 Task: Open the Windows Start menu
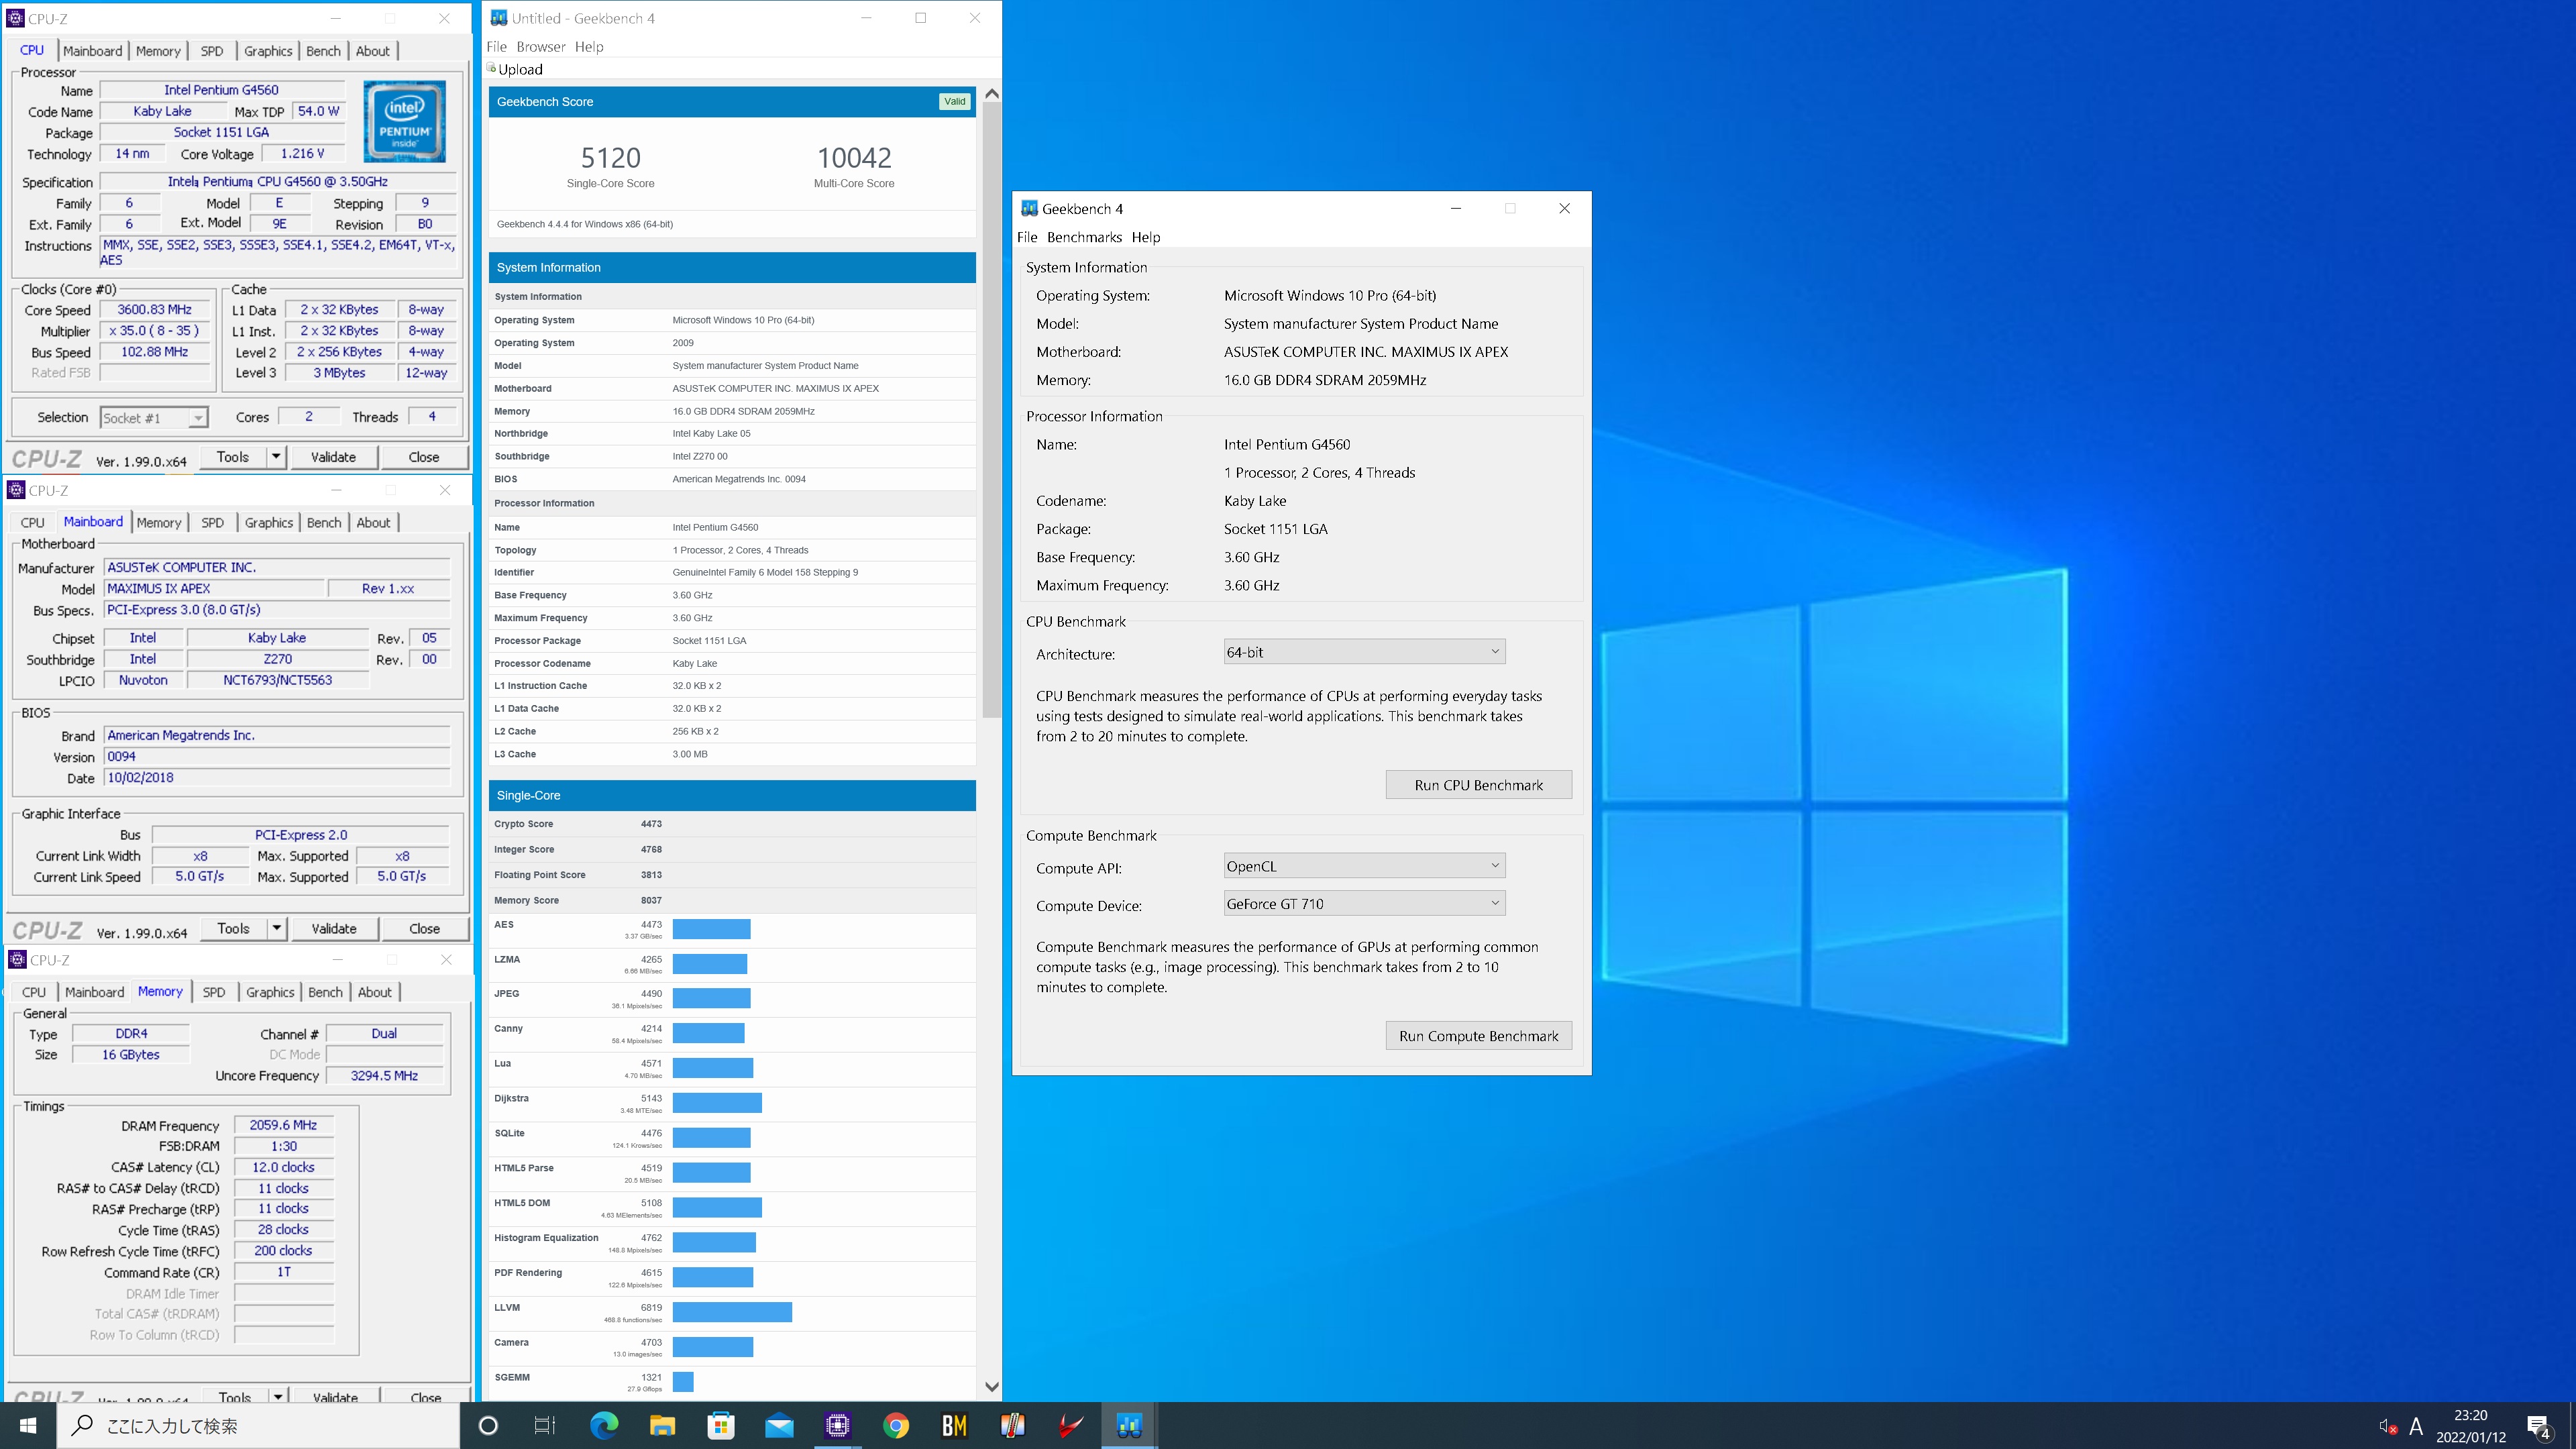[x=28, y=1425]
